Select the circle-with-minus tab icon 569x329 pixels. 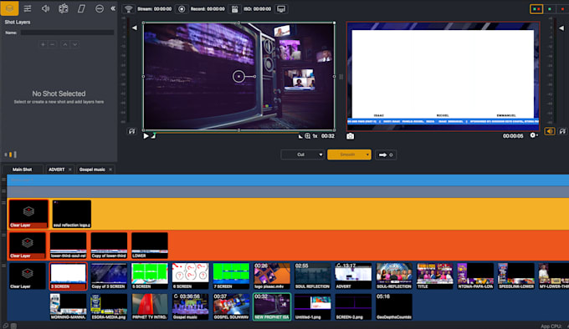tap(99, 8)
